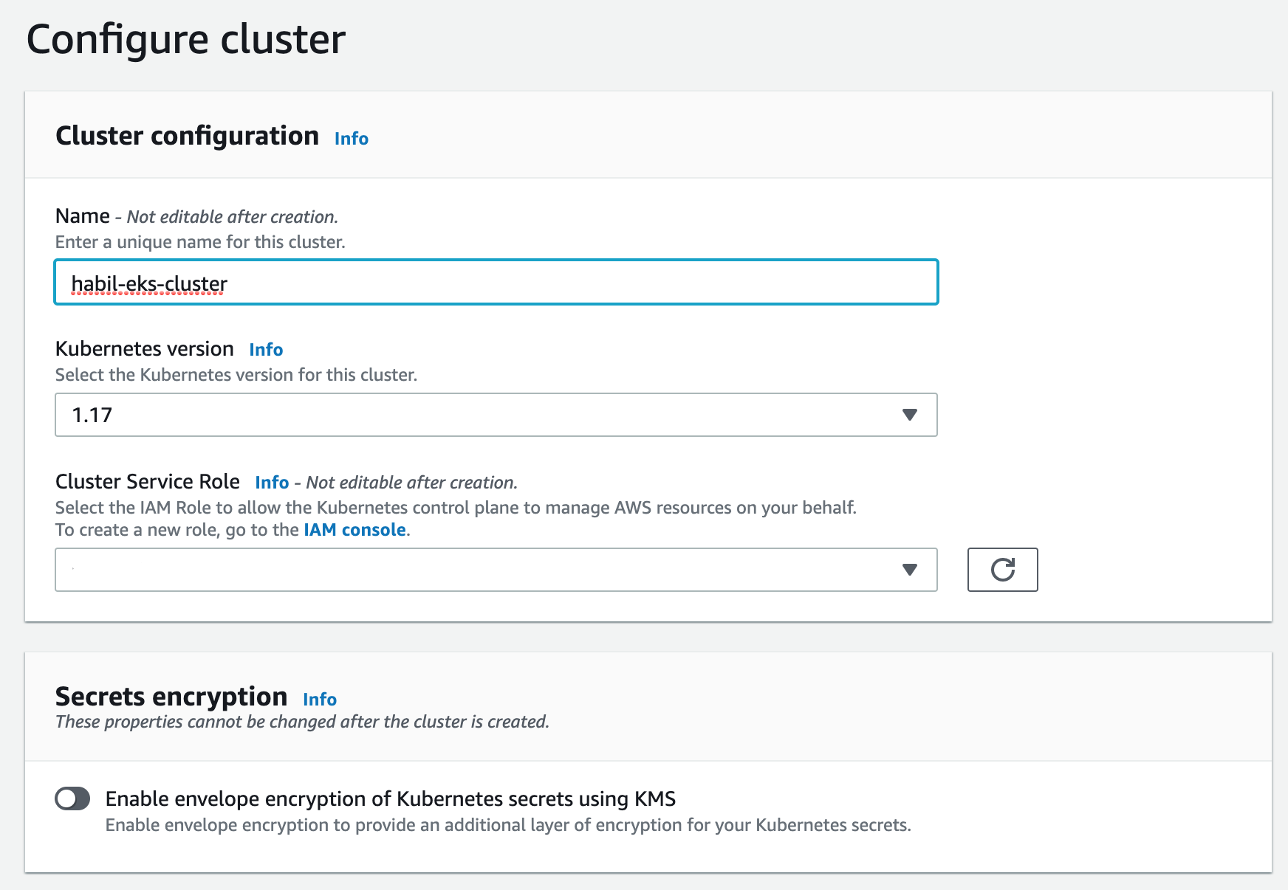This screenshot has width=1288, height=890.
Task: Click Info next to Cluster Service Role
Action: [273, 482]
